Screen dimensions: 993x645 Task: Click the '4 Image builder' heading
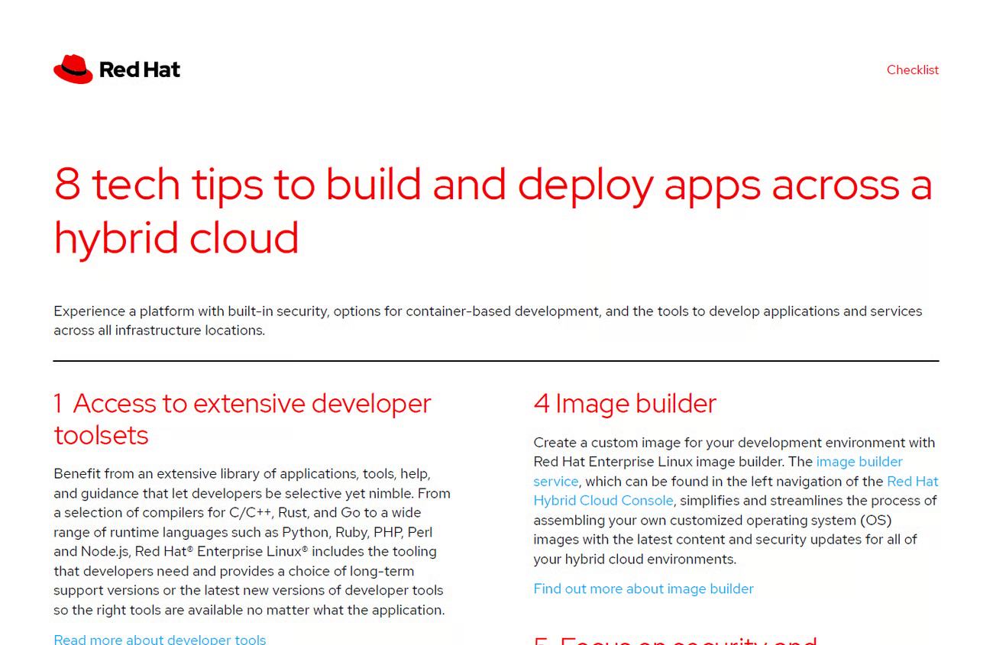tap(625, 404)
